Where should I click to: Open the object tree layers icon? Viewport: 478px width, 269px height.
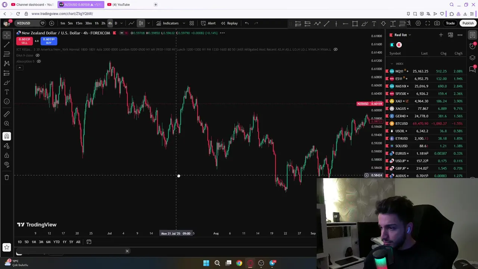[x=472, y=58]
